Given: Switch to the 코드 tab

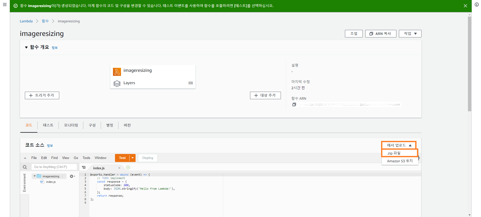Looking at the screenshot, I should tap(29, 125).
